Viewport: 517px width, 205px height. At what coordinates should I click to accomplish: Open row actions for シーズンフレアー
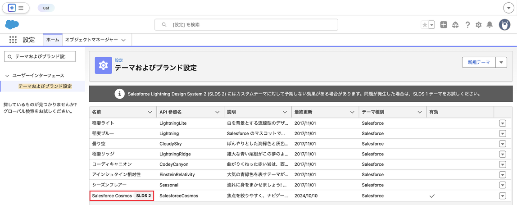point(503,185)
